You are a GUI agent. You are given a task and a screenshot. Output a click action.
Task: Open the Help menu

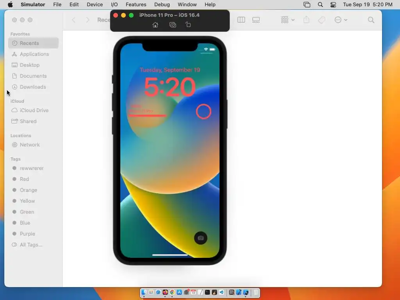[210, 5]
